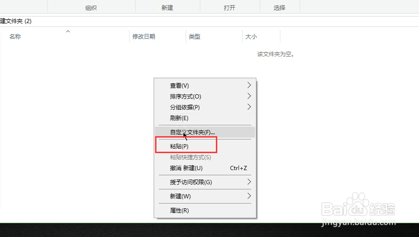Image resolution: width=419 pixels, height=237 pixels.
Task: Open 授予访问权限(G) submenu
Action: (x=205, y=182)
